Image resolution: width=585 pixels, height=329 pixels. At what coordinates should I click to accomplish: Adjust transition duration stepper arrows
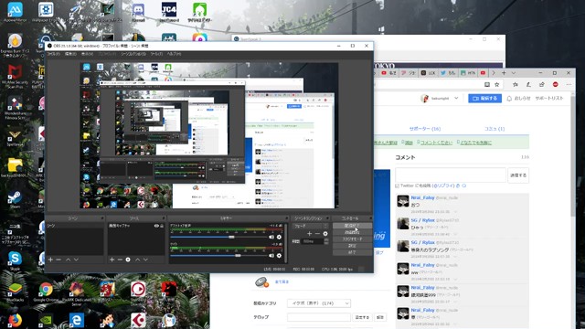pos(326,241)
